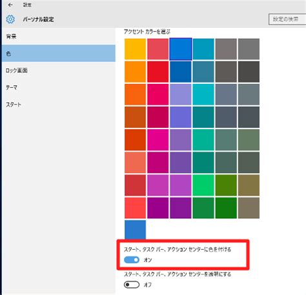Pick the forest green swatch beside bottom purple
This screenshot has width=306, height=295.
pyautogui.click(x=203, y=208)
